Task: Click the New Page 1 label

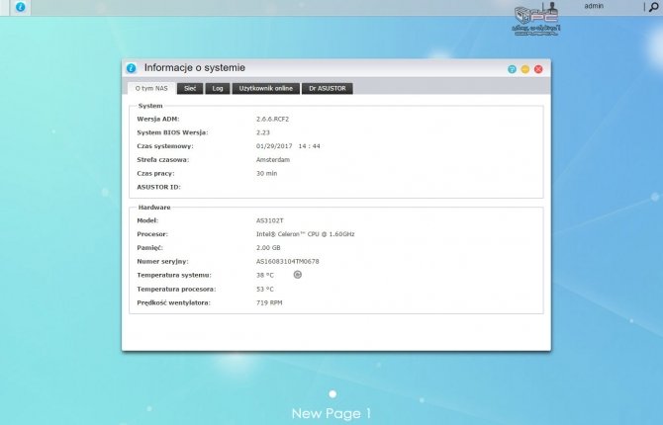Action: tap(331, 413)
